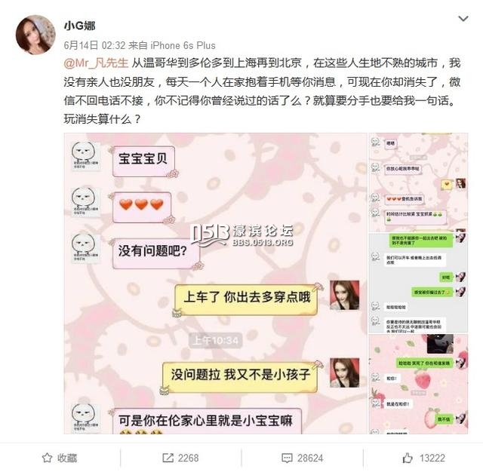The image size is (483, 472).
Task: Open the strawberry background bottom right thumbnail
Action: (x=418, y=384)
